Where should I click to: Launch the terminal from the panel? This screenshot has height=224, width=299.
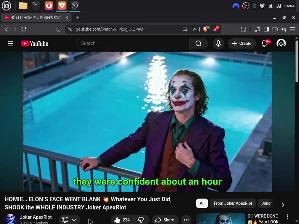[x=36, y=6]
